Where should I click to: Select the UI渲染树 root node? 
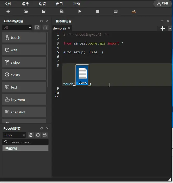pos(25,148)
